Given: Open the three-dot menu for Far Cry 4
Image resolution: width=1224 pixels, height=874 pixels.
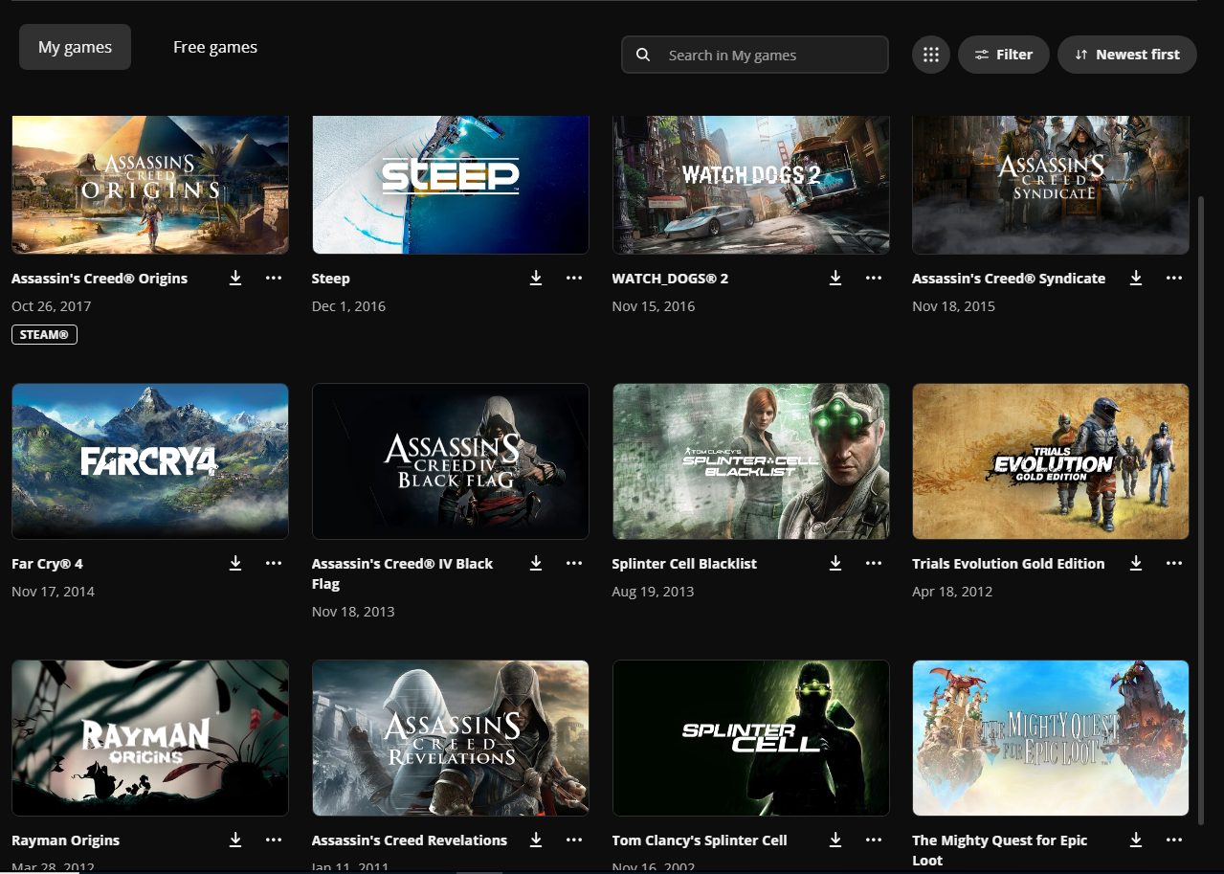Looking at the screenshot, I should [x=274, y=563].
